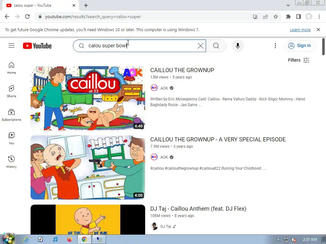Open the 2:37 AM taskbar clock
Image resolution: width=326 pixels, height=244 pixels.
click(x=310, y=240)
